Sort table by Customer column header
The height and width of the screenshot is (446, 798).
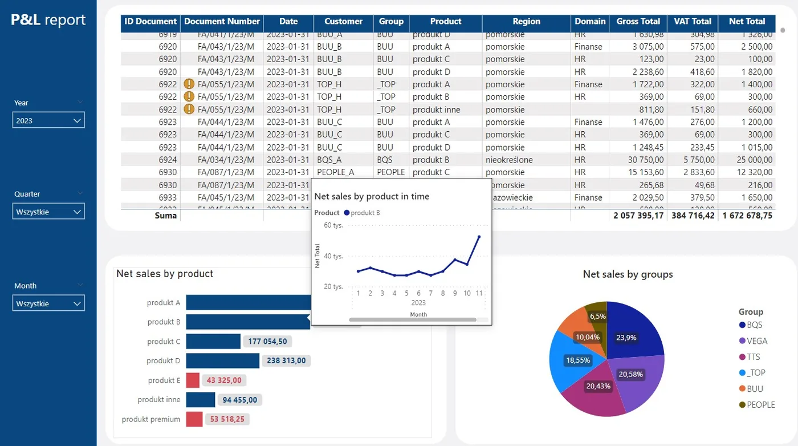click(343, 22)
